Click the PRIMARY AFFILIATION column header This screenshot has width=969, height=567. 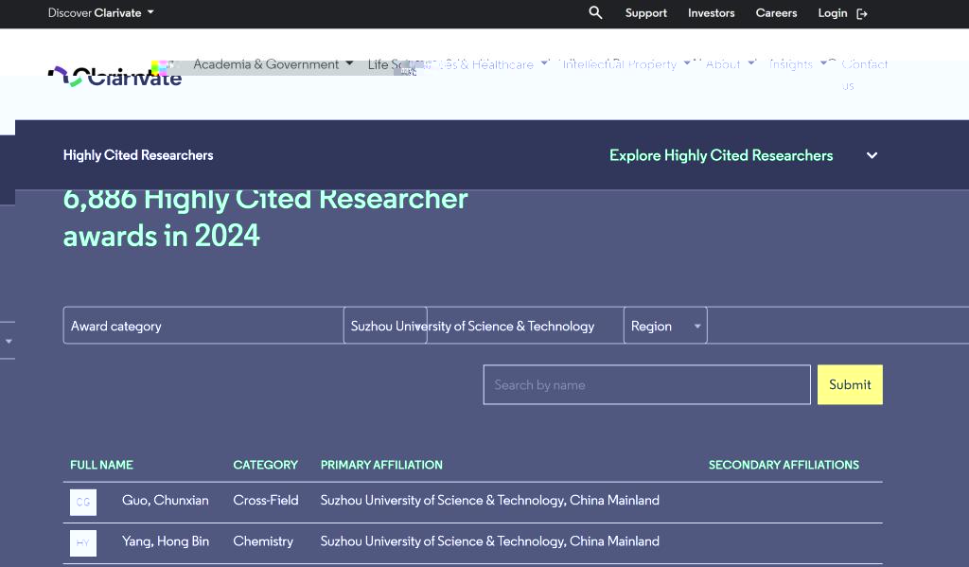[381, 465]
